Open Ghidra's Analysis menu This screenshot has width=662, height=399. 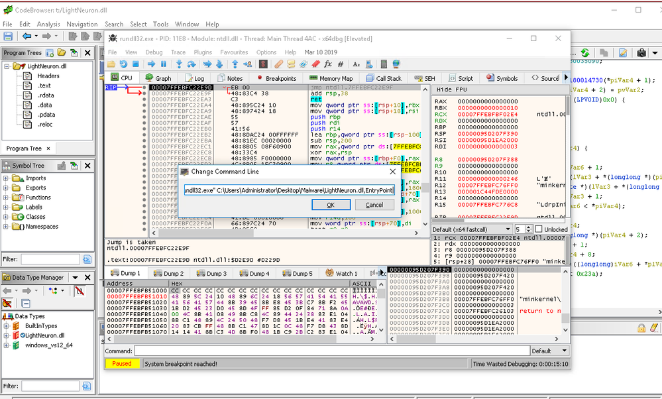(48, 24)
